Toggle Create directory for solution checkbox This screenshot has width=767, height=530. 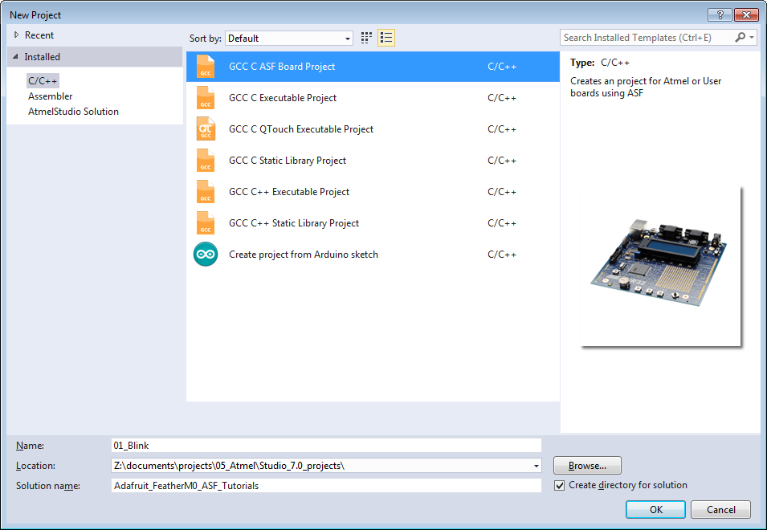(x=559, y=486)
